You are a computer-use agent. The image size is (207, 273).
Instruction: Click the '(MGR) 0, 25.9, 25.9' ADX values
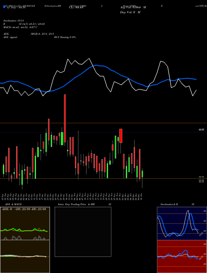(x=42, y=34)
